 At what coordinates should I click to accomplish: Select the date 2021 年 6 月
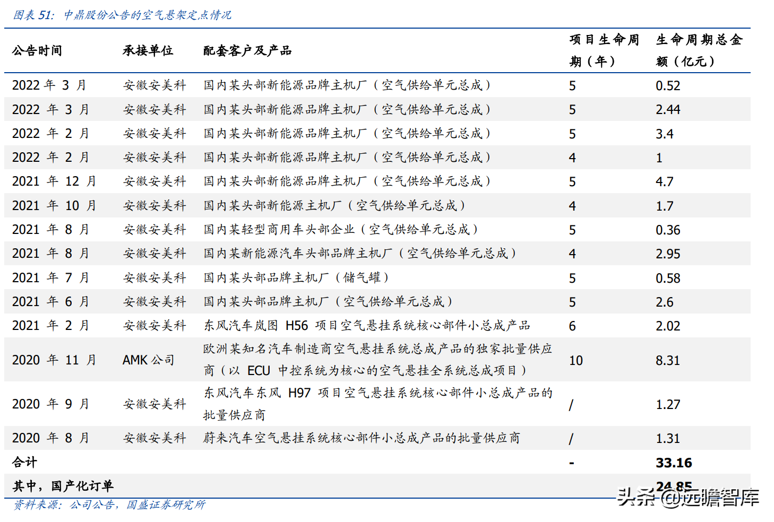pyautogui.click(x=50, y=302)
